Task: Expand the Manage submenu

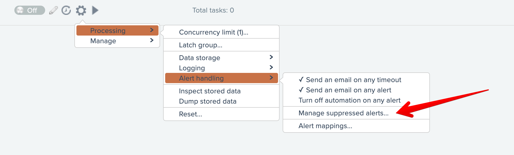Action: click(x=117, y=41)
